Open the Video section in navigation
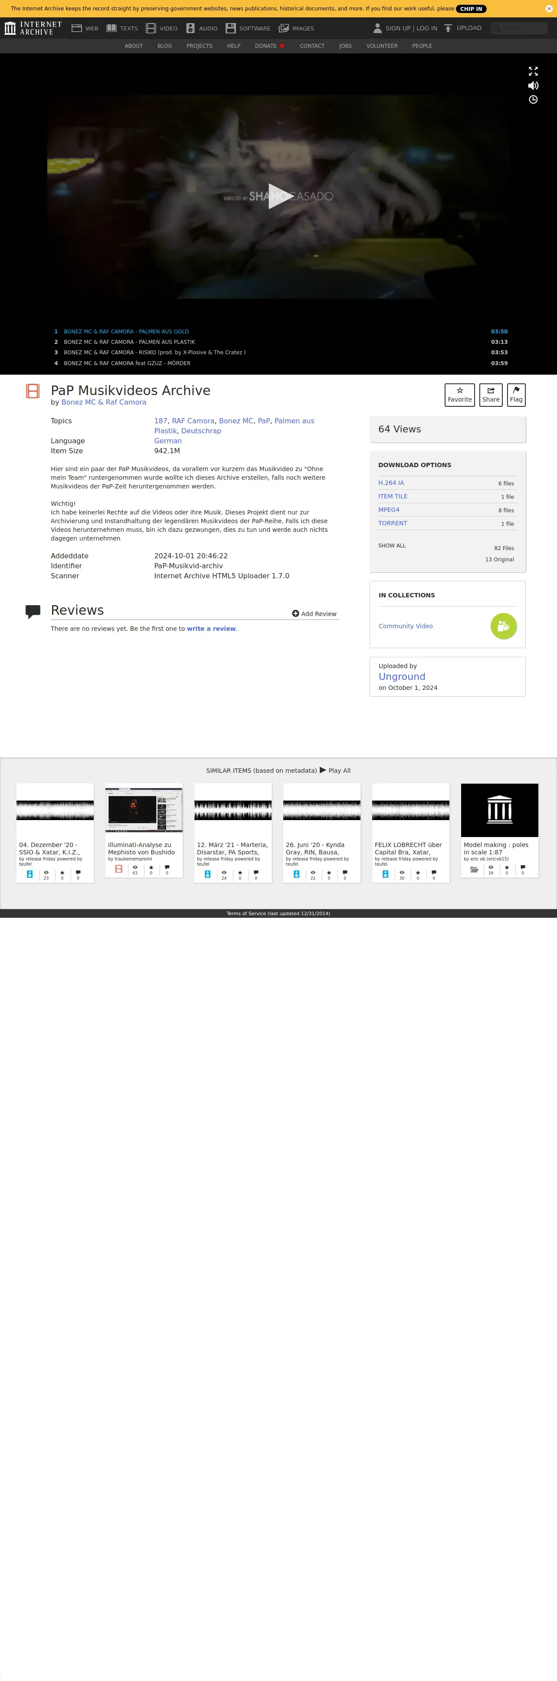 pos(162,28)
